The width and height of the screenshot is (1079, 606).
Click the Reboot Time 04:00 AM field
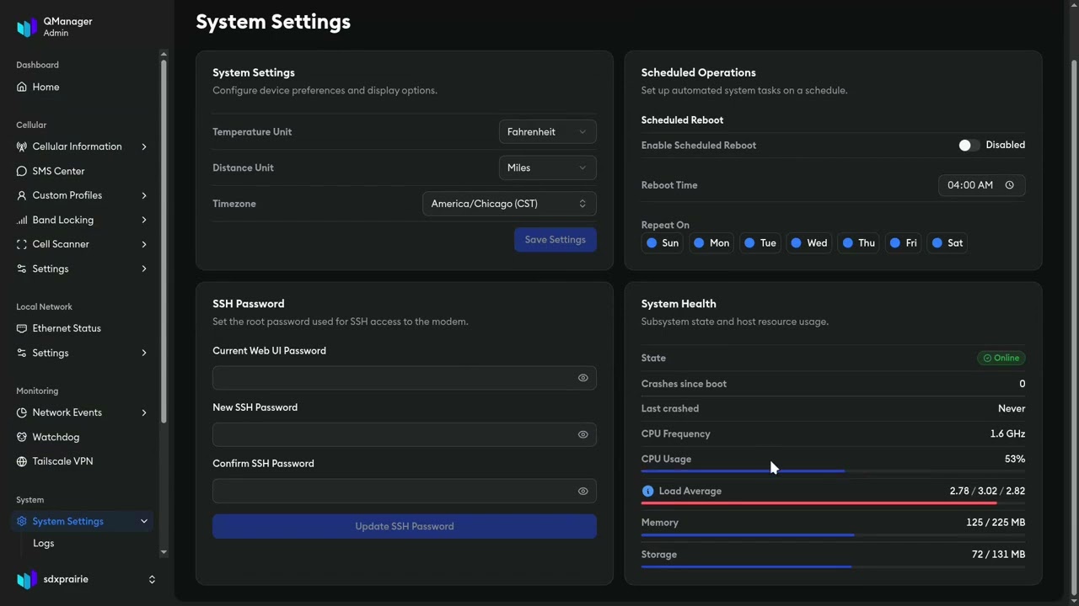pyautogui.click(x=982, y=185)
